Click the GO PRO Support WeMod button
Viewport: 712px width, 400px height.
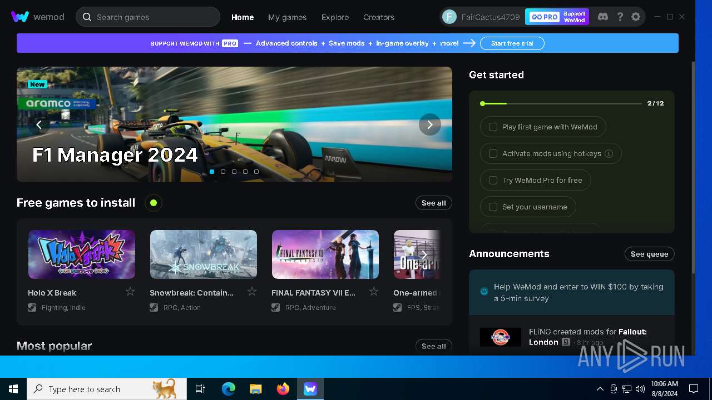[x=557, y=17]
